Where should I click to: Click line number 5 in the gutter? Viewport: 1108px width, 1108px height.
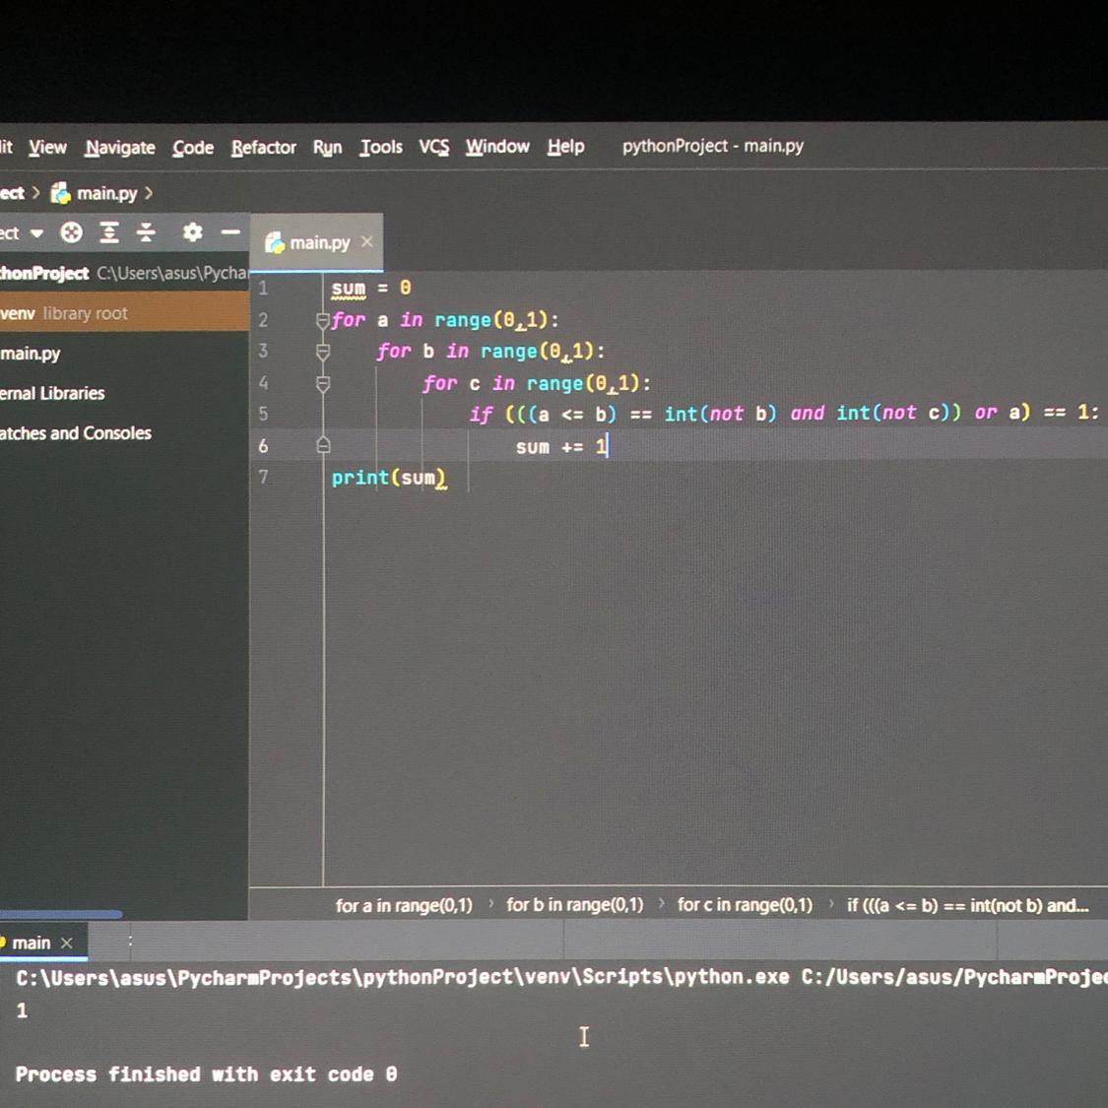pyautogui.click(x=263, y=414)
